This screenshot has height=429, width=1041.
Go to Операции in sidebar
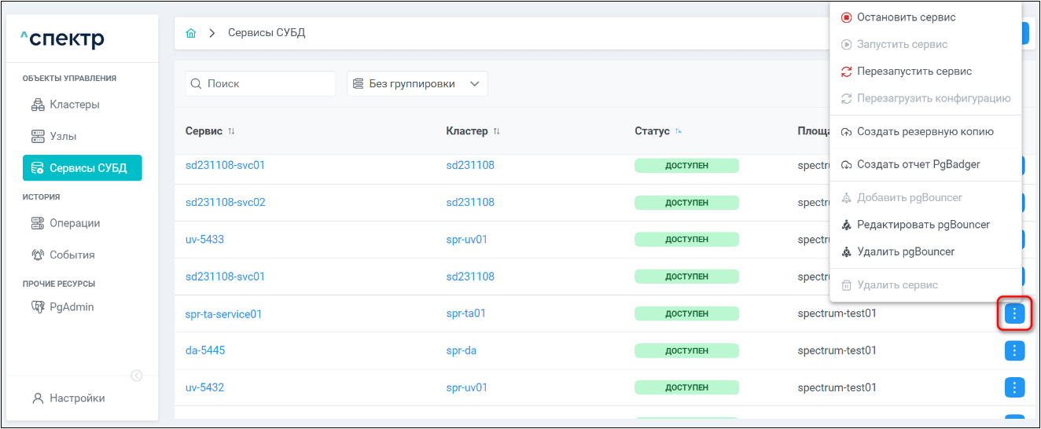tap(75, 223)
